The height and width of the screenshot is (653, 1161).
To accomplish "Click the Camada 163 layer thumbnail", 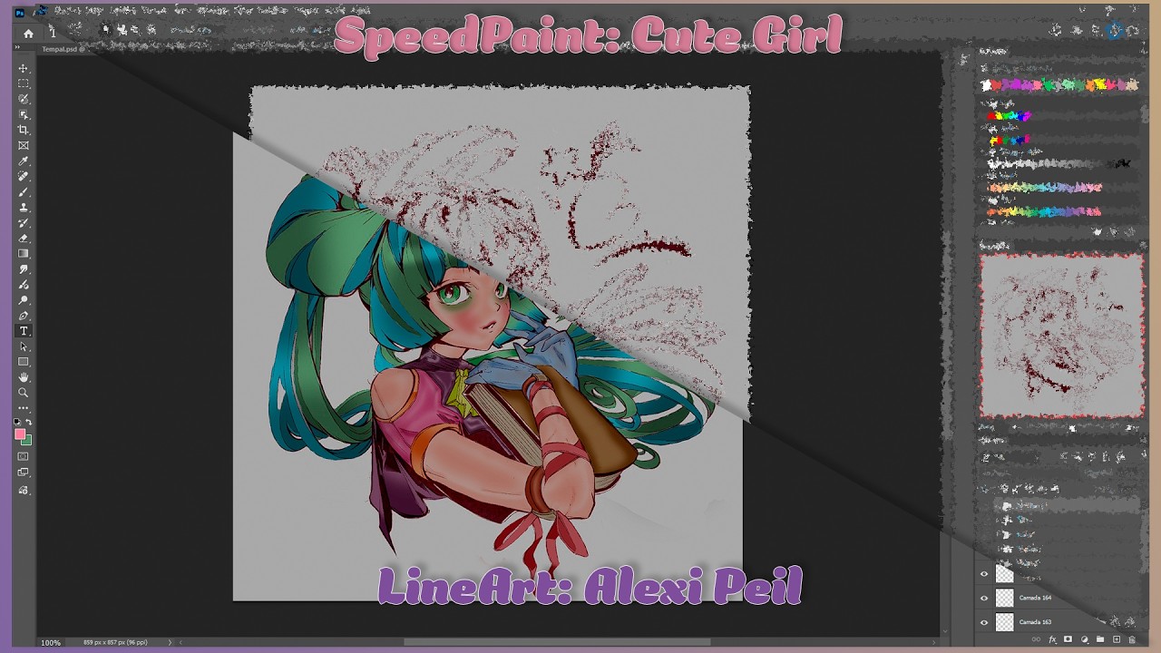I will coord(1004,622).
